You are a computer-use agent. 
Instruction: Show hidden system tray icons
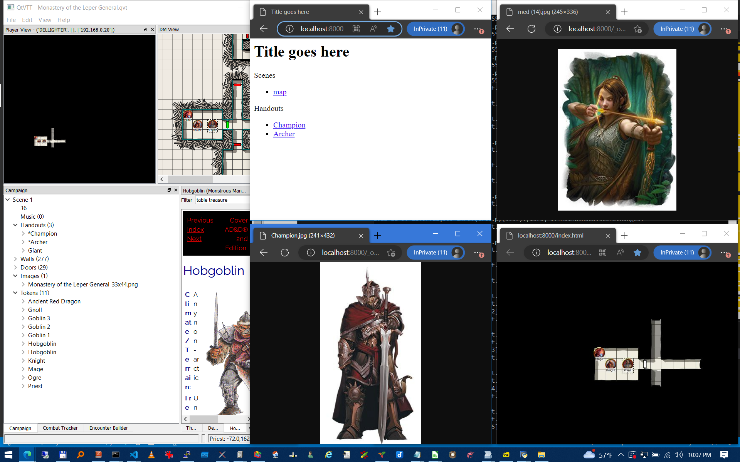[621, 455]
